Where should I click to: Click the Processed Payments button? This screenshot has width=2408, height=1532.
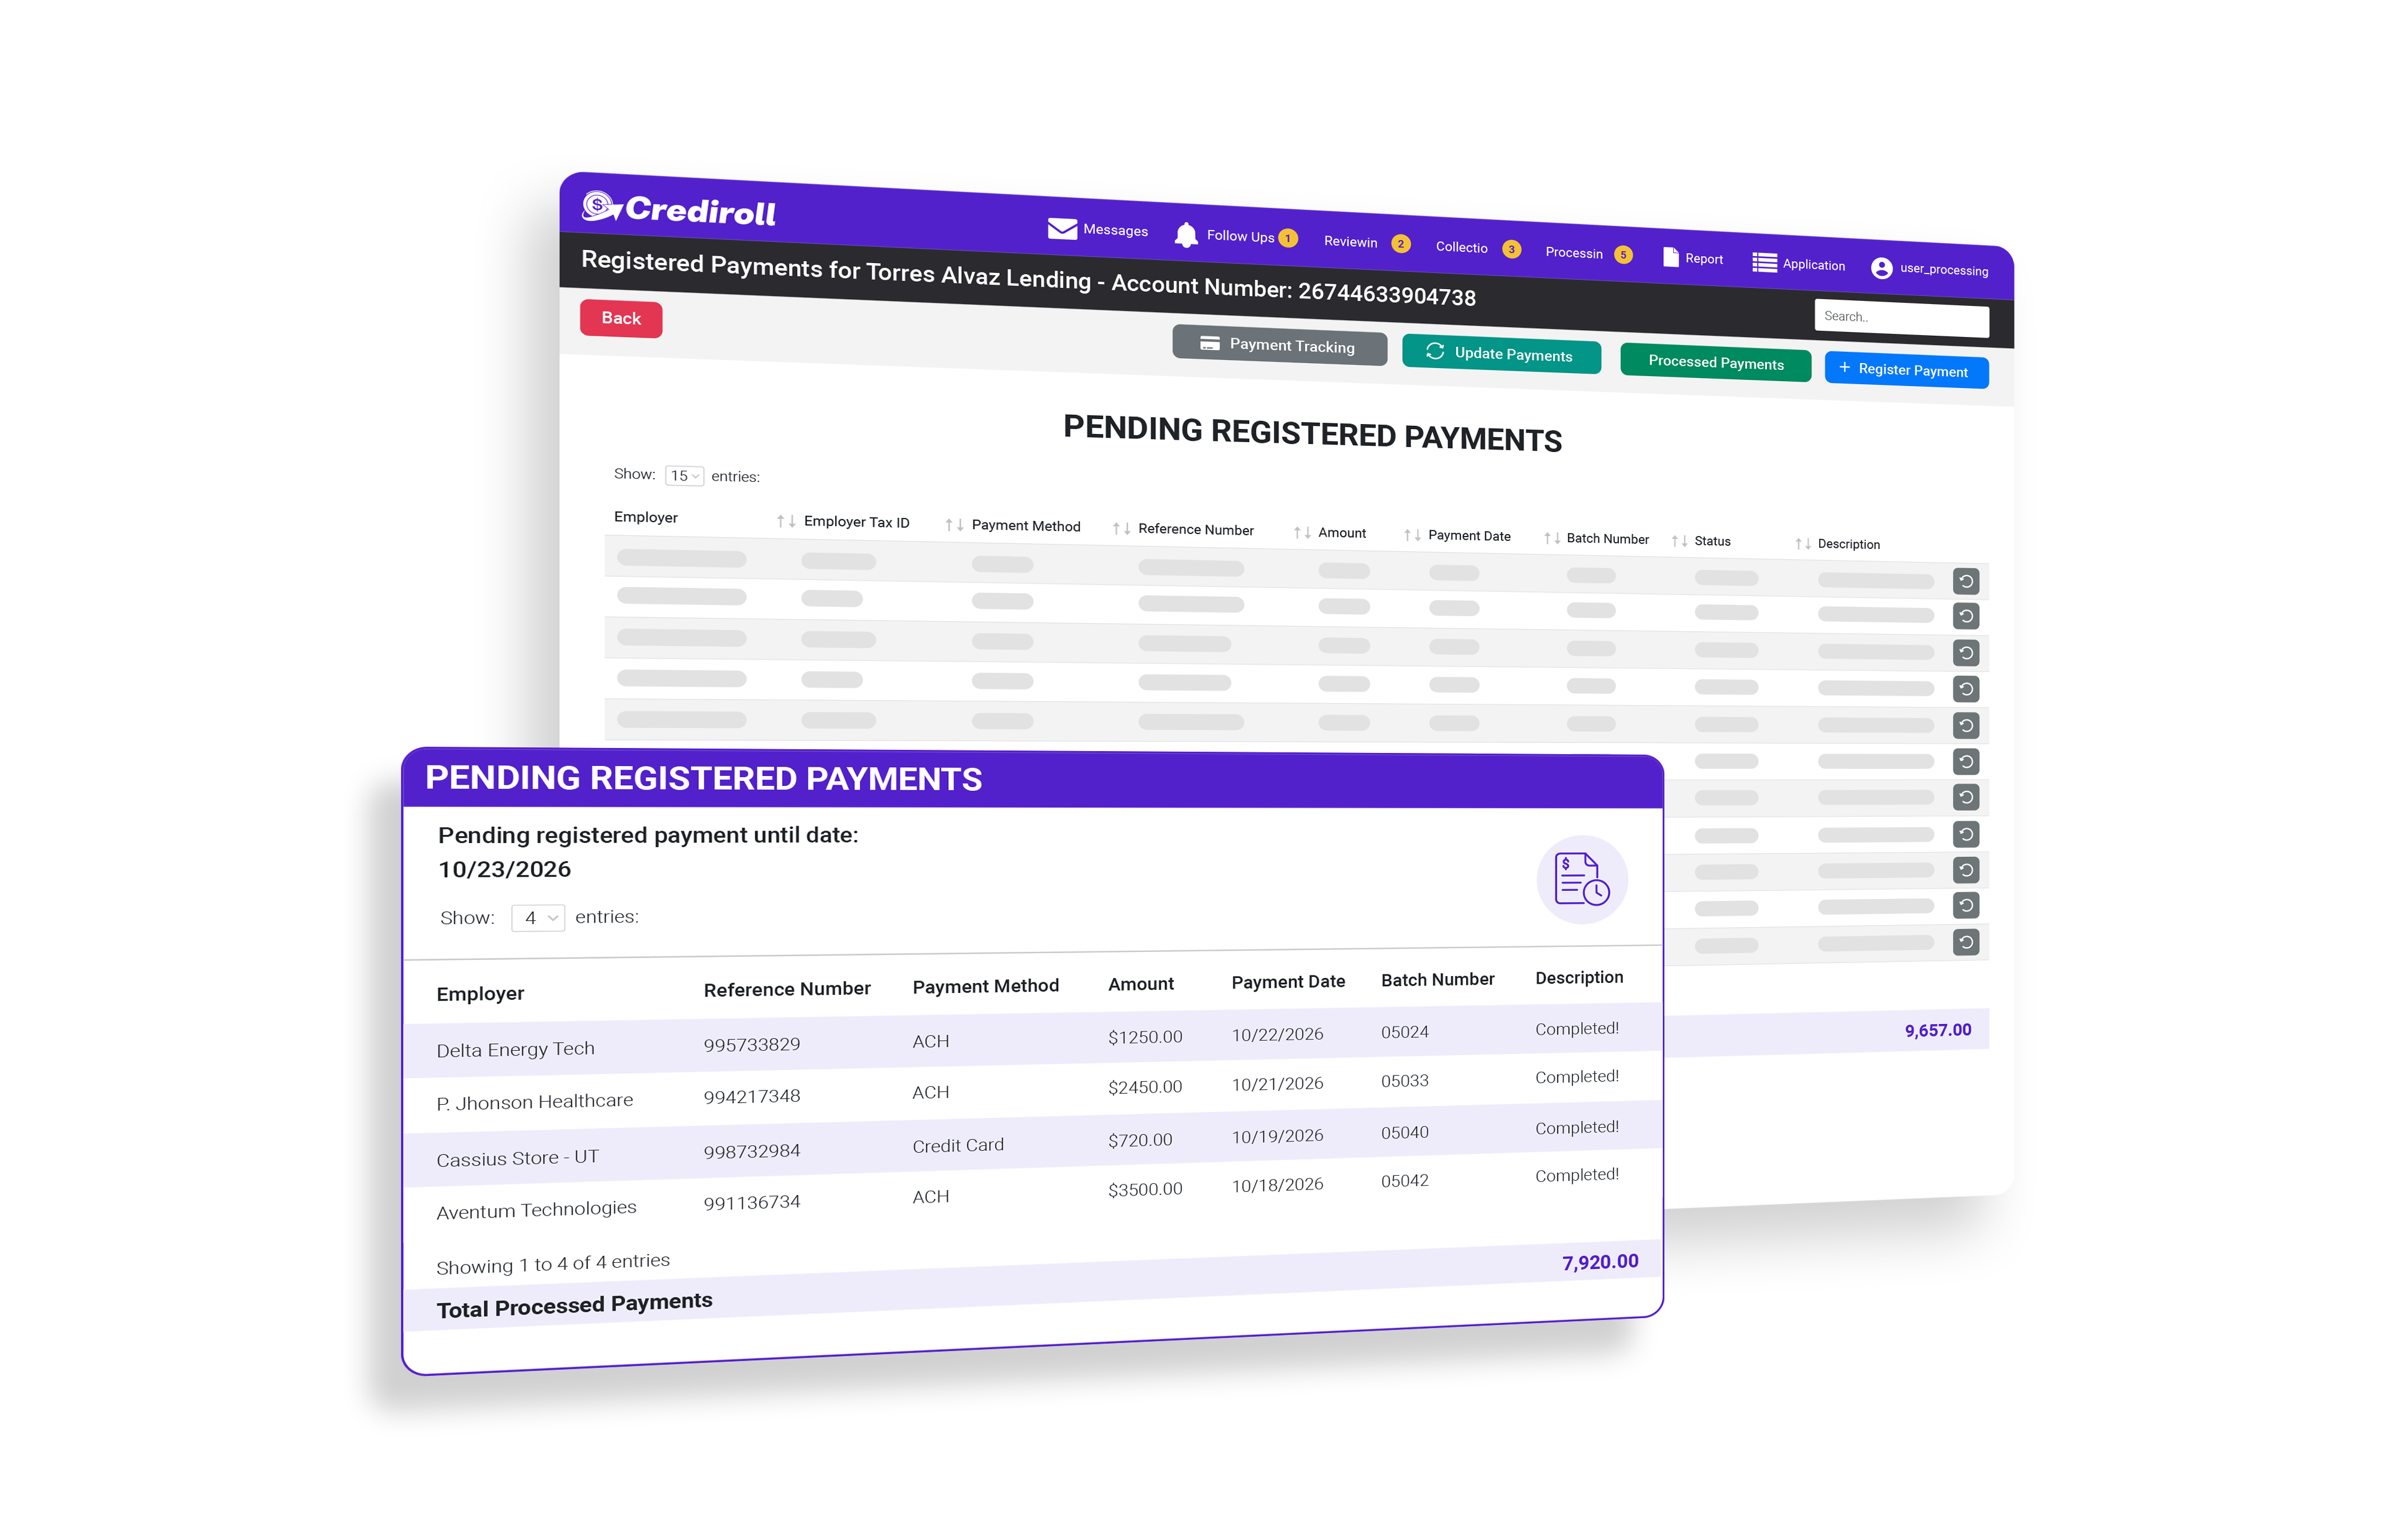(1715, 362)
